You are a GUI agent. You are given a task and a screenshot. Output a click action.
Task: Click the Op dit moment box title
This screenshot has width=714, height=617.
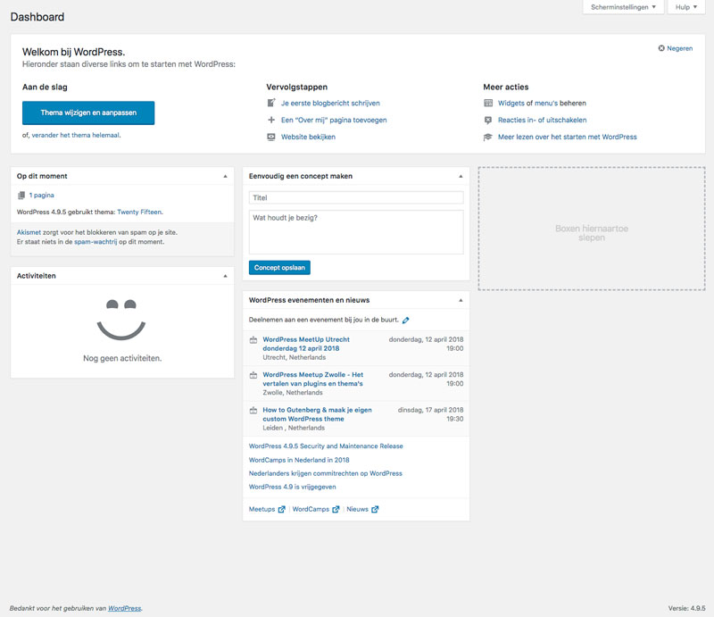(x=42, y=176)
